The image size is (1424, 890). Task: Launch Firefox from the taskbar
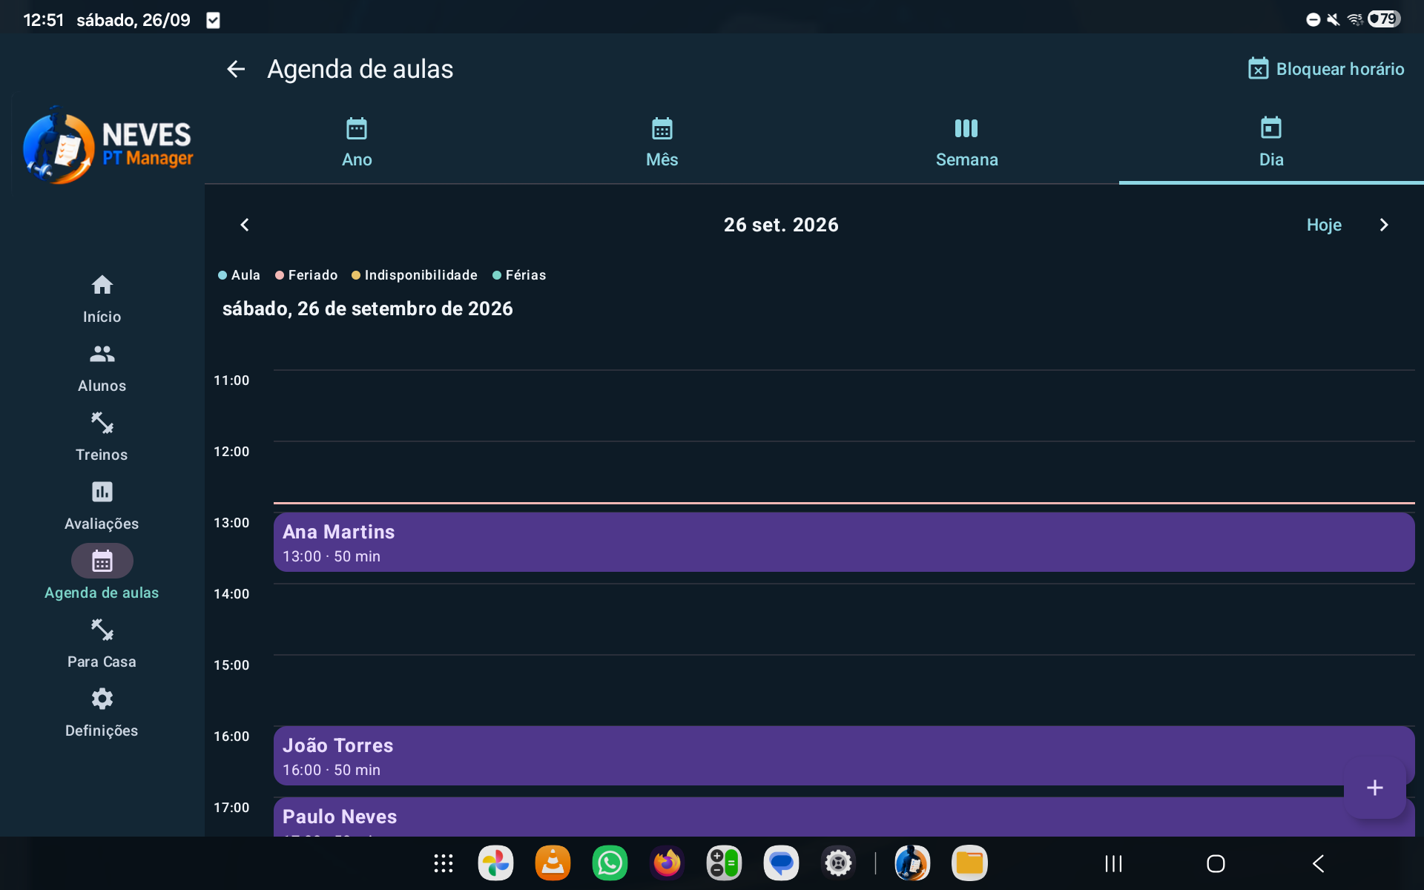[667, 863]
